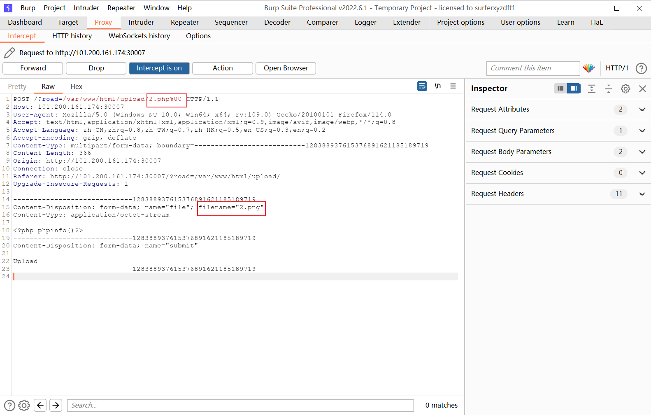Open the highlight color picker icon
Image resolution: width=651 pixels, height=415 pixels.
point(589,68)
